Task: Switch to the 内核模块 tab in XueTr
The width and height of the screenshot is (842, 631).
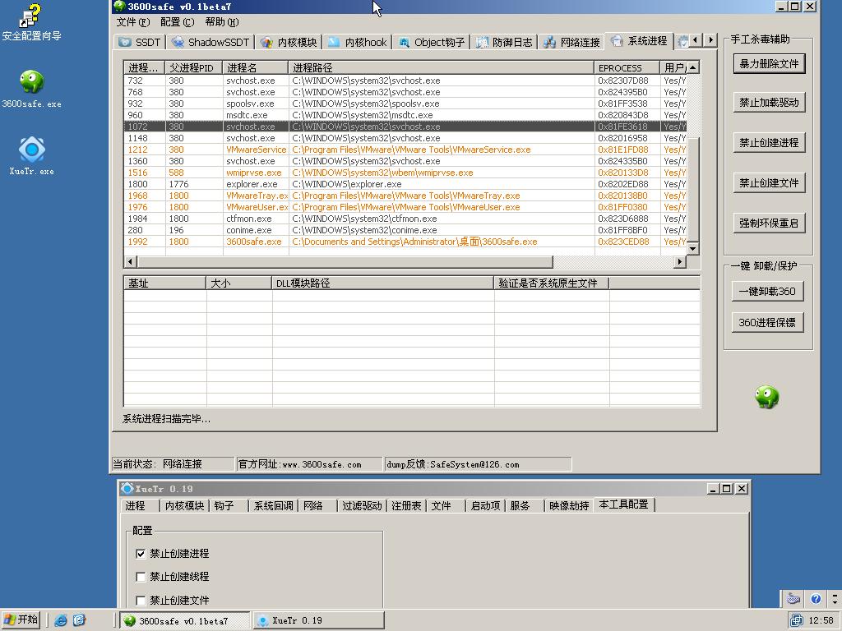Action: pos(185,506)
